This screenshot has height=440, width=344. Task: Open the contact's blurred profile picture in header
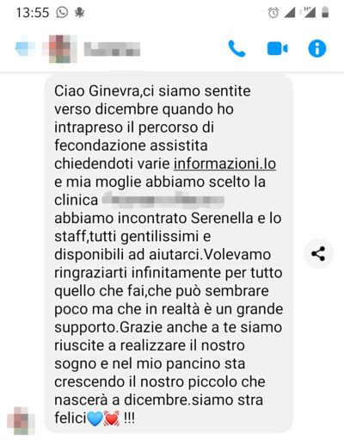59,48
